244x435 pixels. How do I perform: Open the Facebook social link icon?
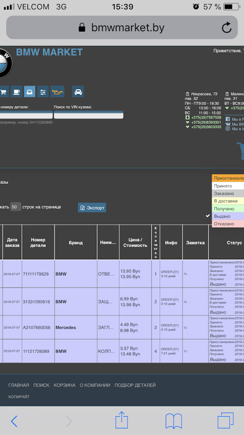pyautogui.click(x=228, y=119)
